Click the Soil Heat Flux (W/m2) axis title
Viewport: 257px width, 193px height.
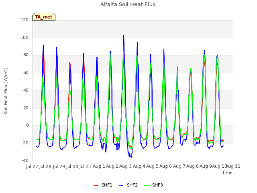[x=6, y=91]
